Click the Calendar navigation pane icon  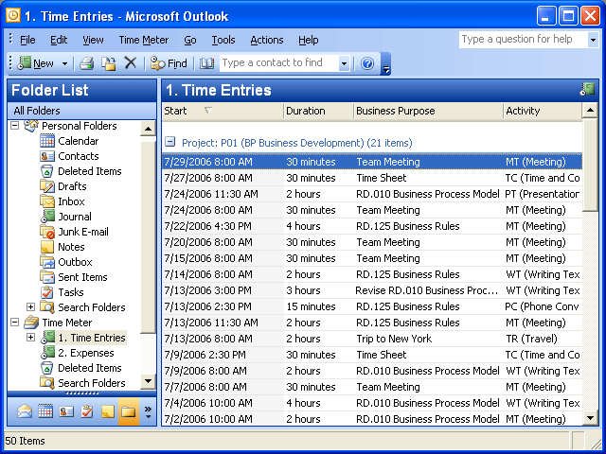(x=45, y=412)
